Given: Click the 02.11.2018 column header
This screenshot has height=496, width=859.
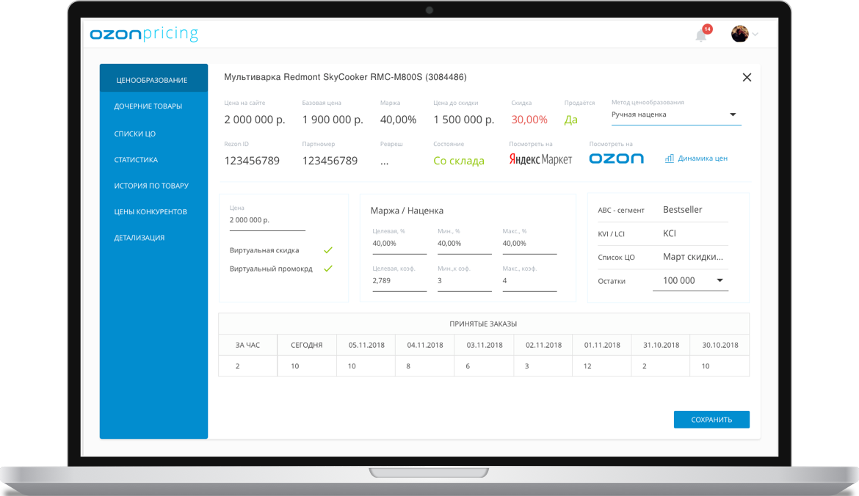Looking at the screenshot, I should 543,346.
